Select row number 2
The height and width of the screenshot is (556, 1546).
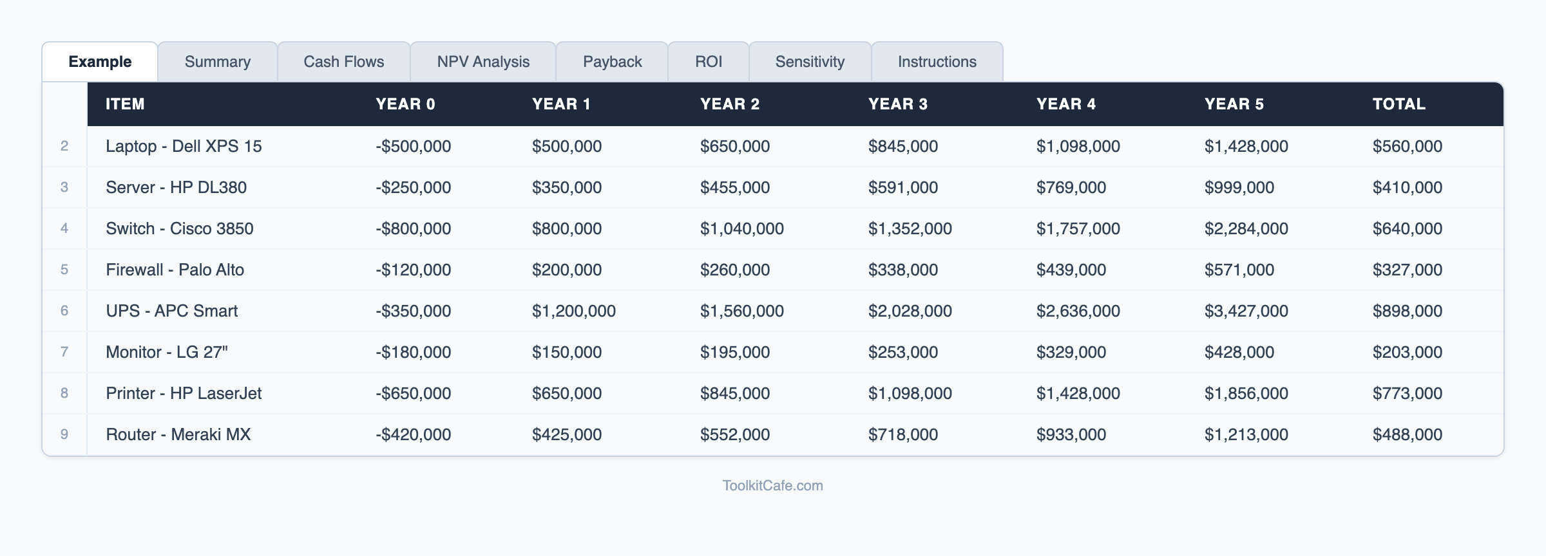pos(64,146)
